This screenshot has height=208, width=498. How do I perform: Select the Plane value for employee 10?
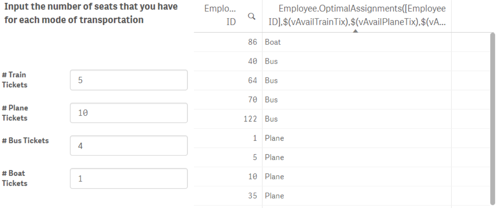click(357, 176)
